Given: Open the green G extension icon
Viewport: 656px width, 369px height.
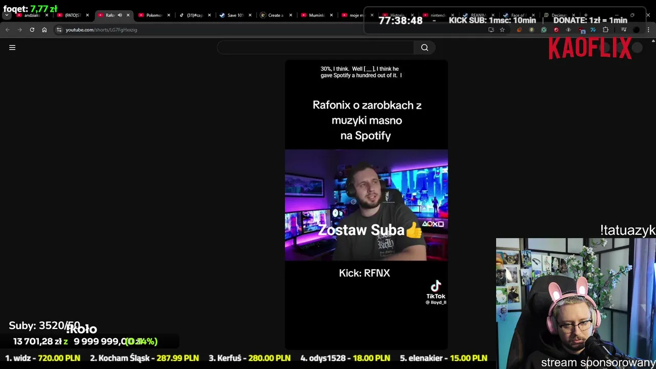Looking at the screenshot, I should 544,30.
